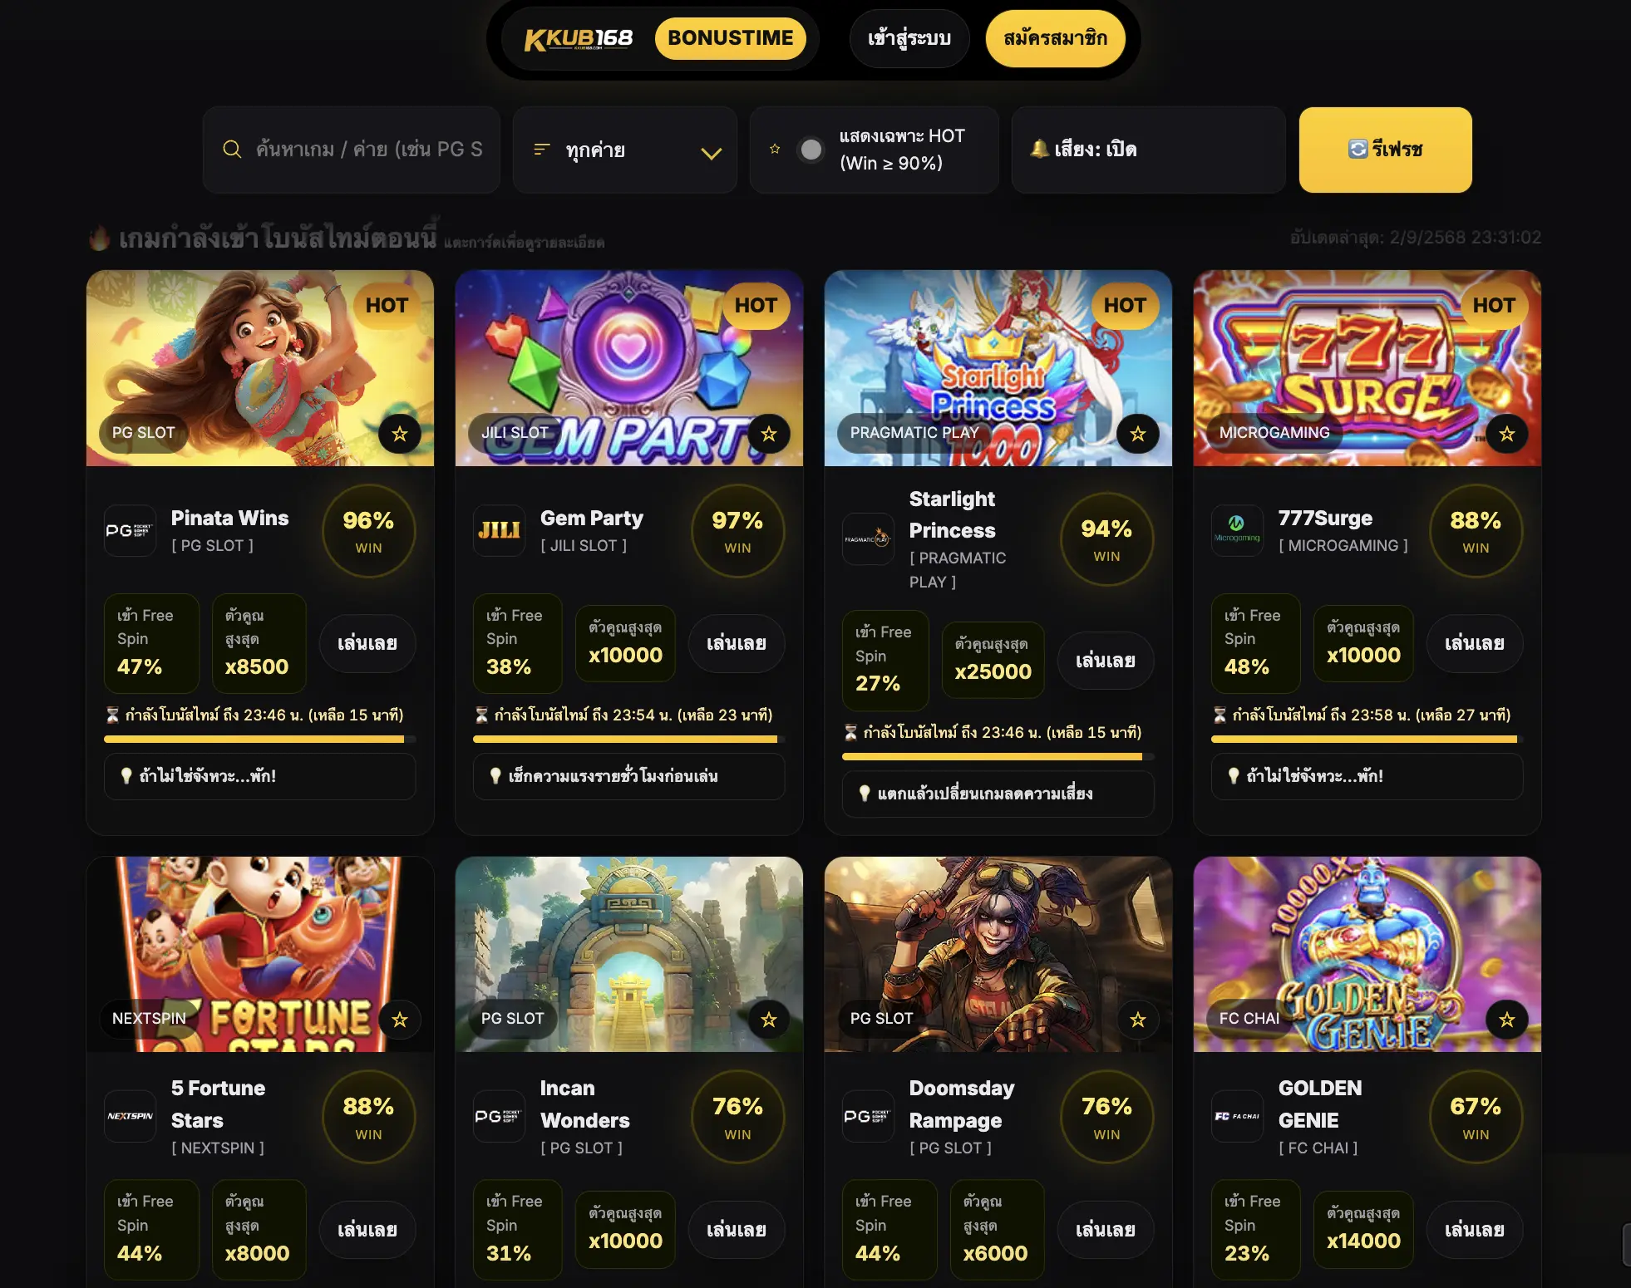Toggle the sound on/off bell control
The image size is (1631, 1288).
1148,150
